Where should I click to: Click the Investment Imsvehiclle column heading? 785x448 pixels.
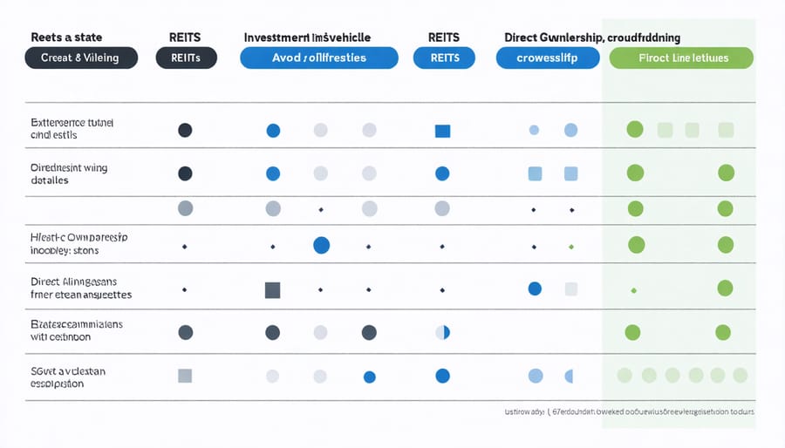[x=307, y=38]
